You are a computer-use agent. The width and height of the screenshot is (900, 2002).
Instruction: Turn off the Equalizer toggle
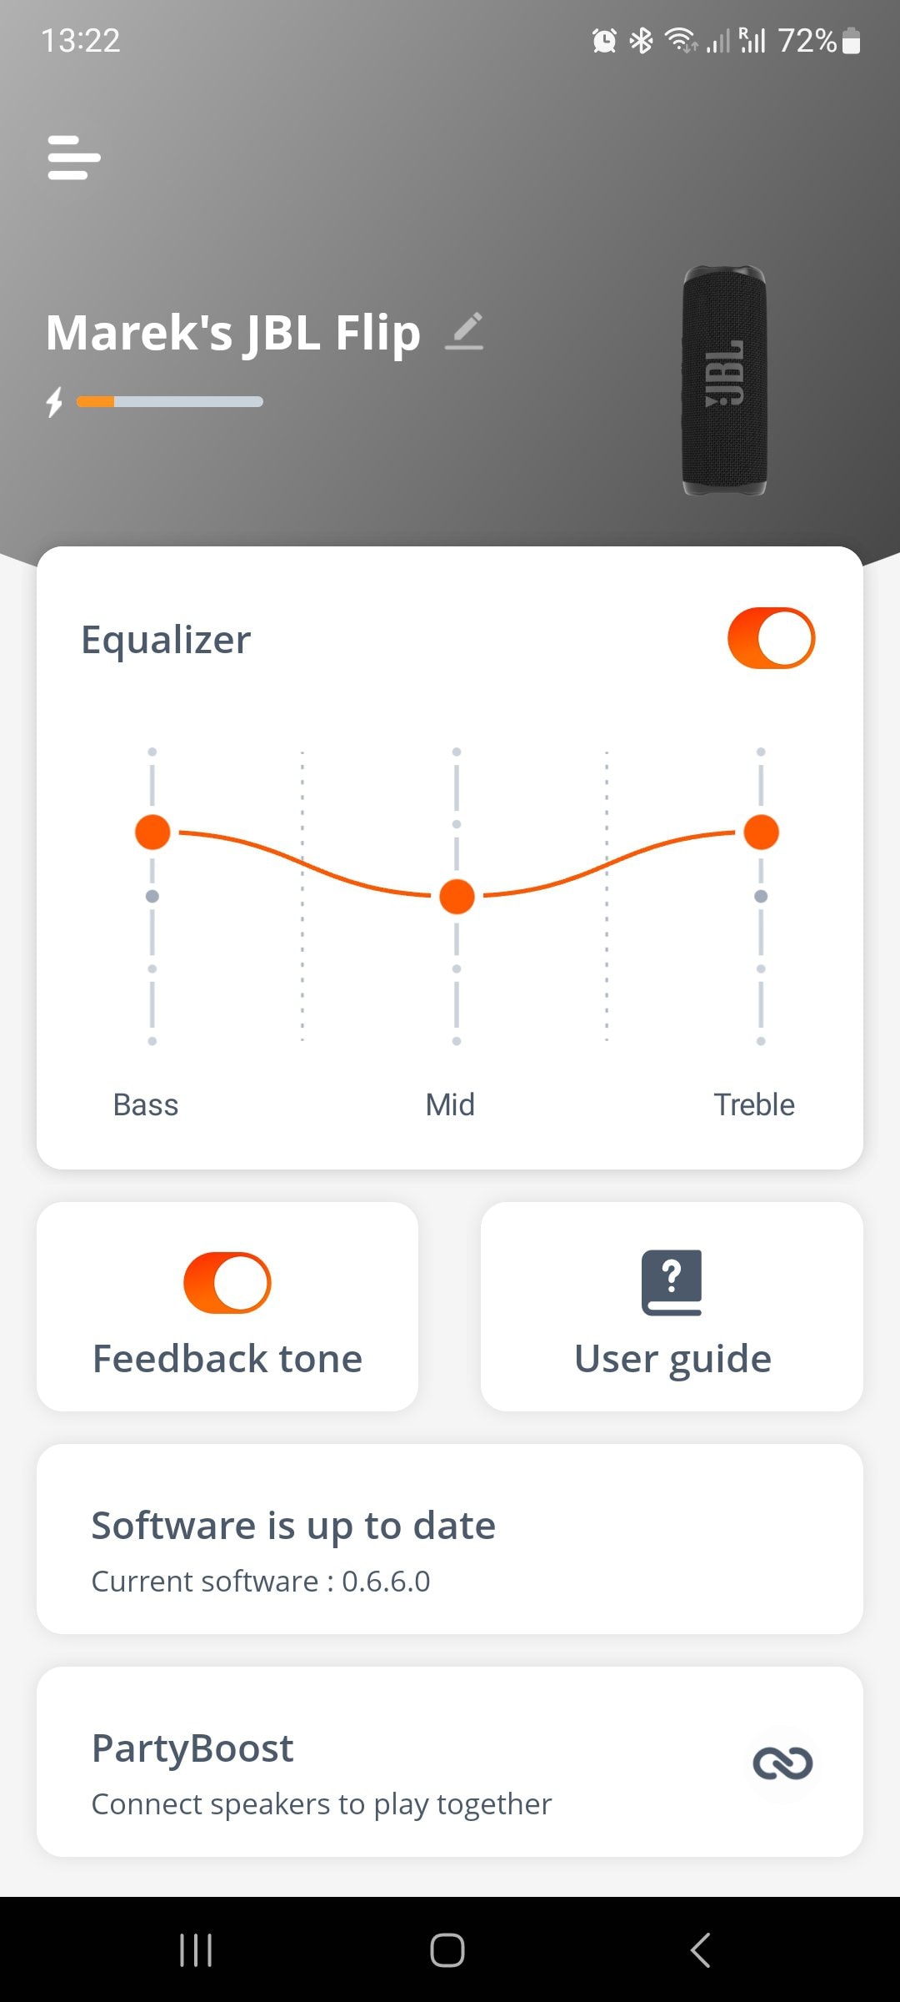point(771,638)
